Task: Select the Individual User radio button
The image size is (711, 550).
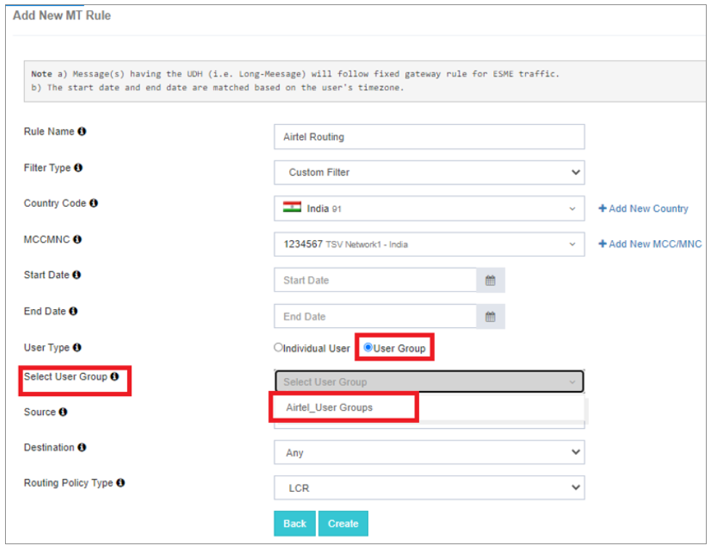Action: pyautogui.click(x=278, y=348)
